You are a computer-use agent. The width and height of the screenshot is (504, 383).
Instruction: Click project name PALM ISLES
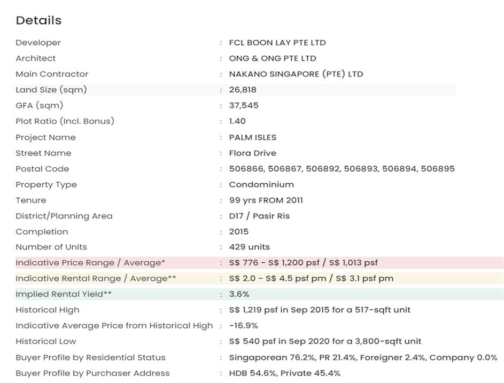click(252, 137)
